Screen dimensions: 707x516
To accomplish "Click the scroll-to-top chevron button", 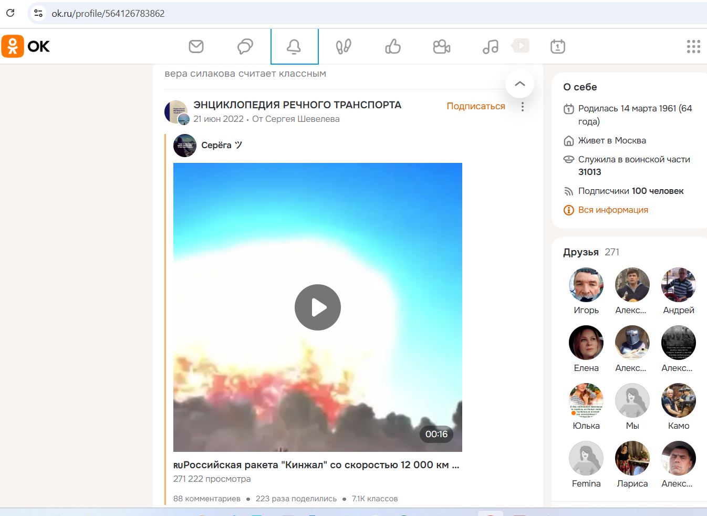I will tap(519, 84).
